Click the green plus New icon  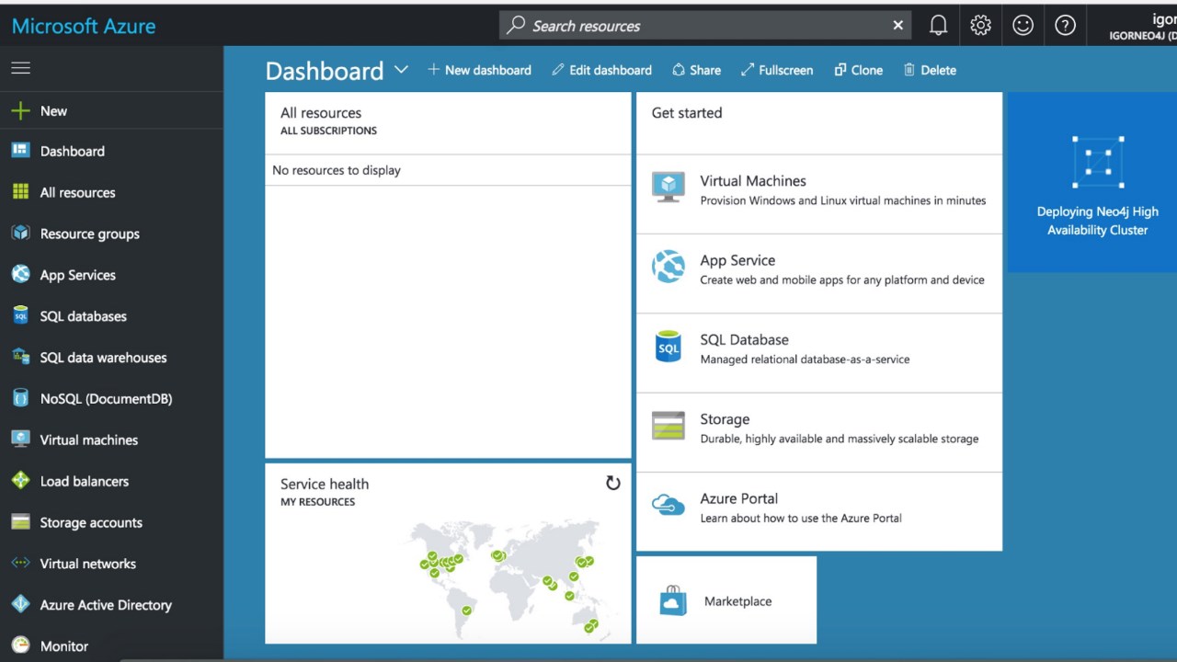point(20,111)
